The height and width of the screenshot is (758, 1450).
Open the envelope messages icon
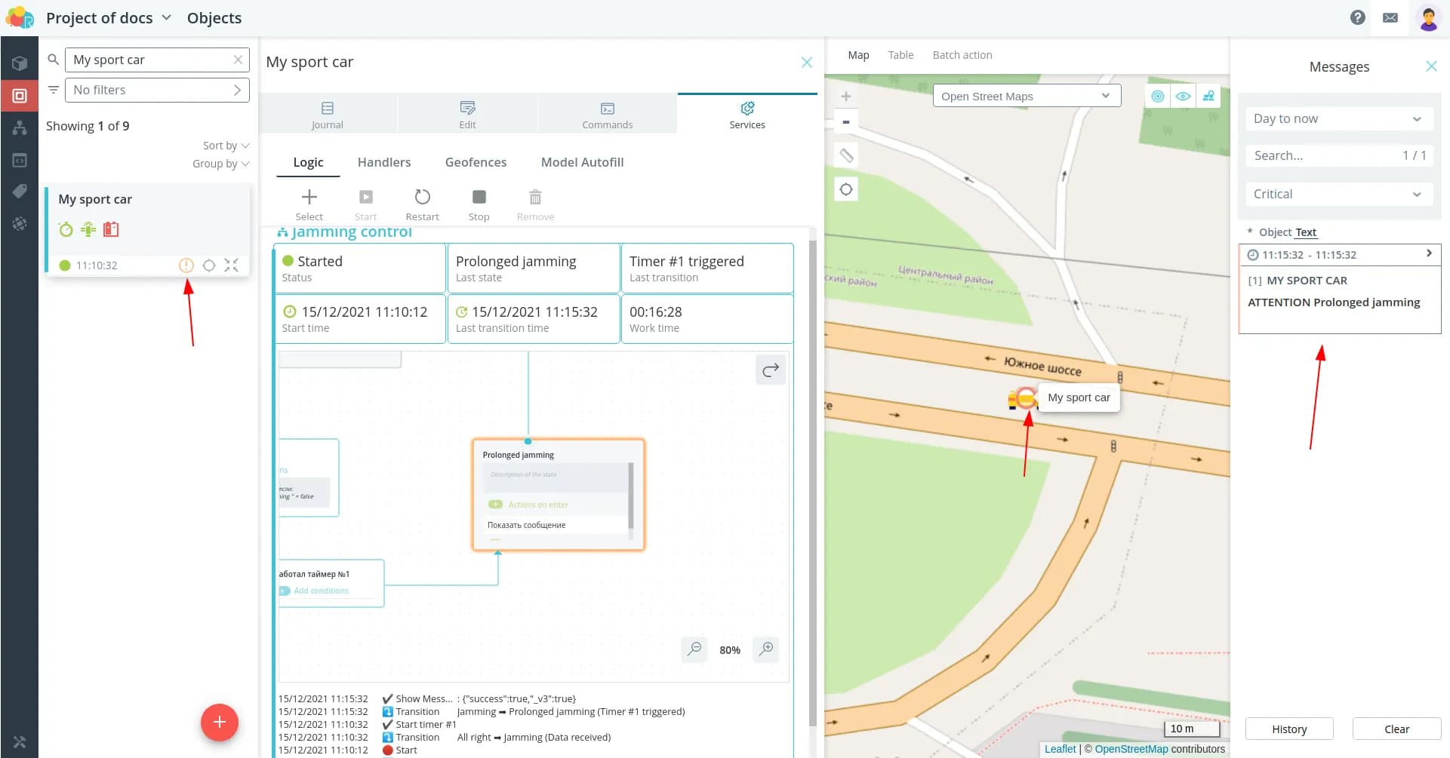coord(1390,17)
